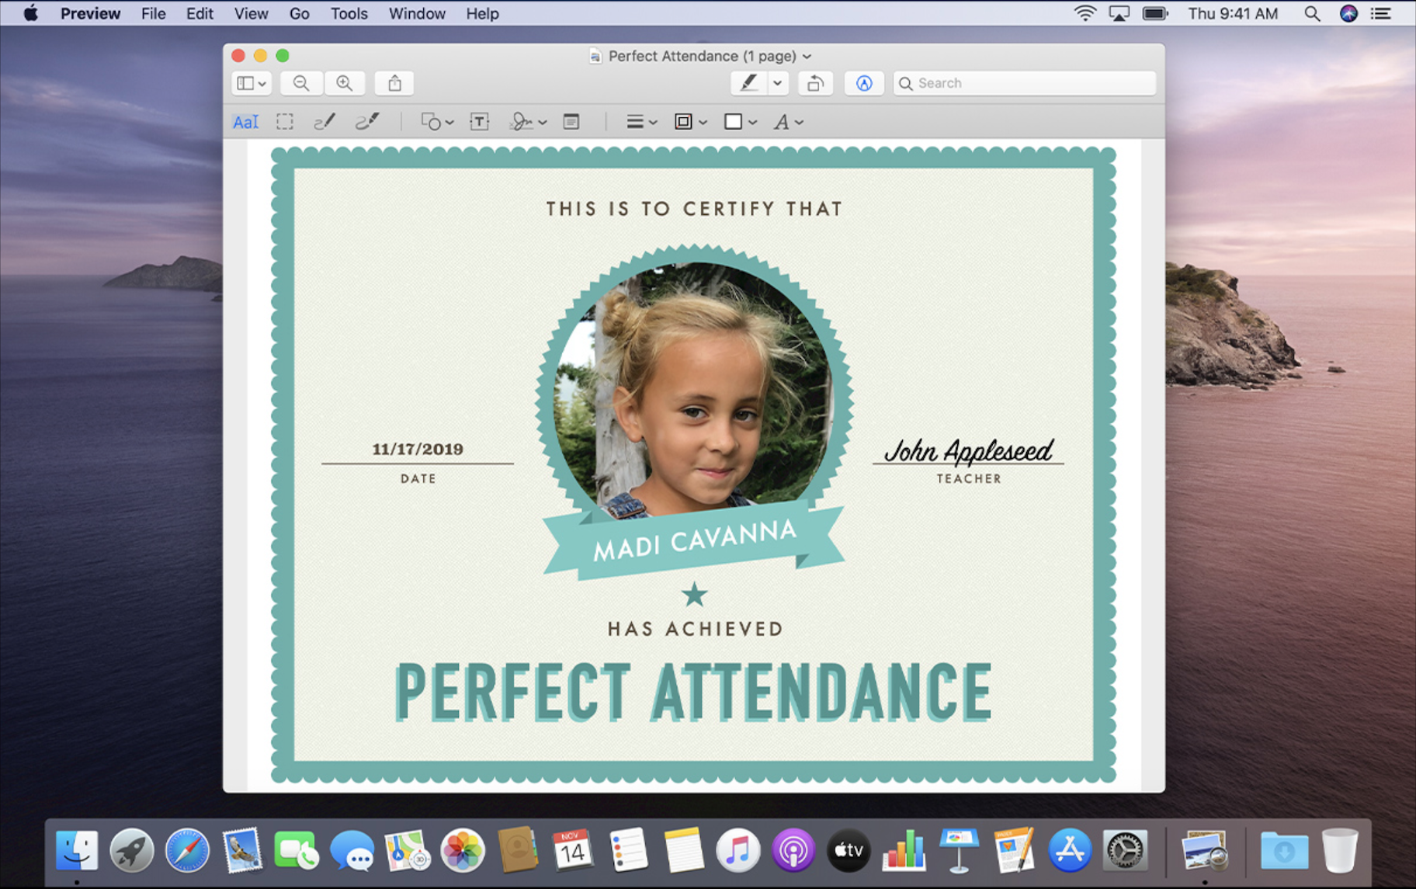Choose the Sketch pen tool

coord(324,122)
